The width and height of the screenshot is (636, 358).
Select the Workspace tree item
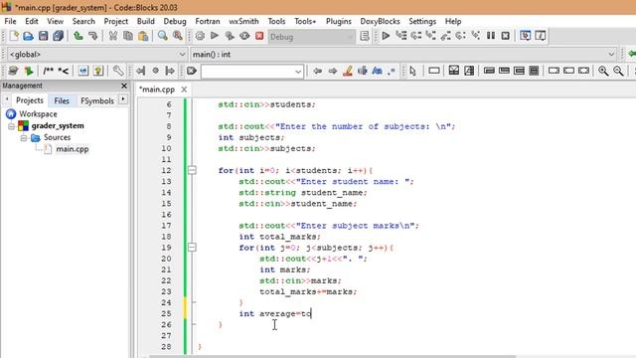38,114
